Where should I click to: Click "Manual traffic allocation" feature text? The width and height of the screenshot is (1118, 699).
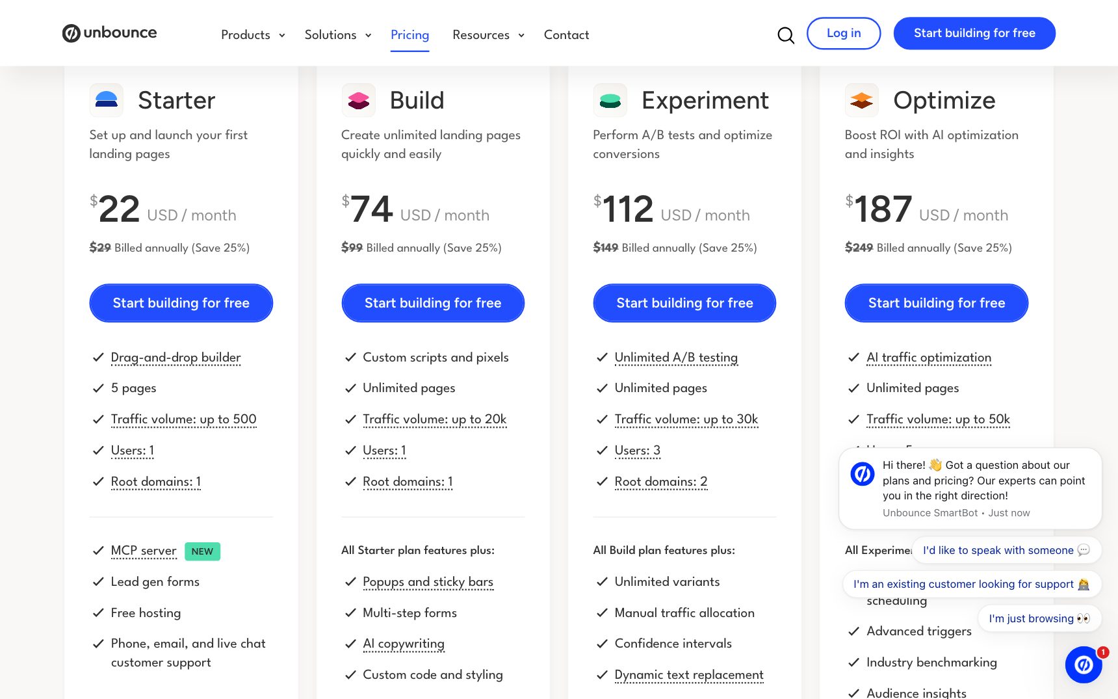point(684,613)
